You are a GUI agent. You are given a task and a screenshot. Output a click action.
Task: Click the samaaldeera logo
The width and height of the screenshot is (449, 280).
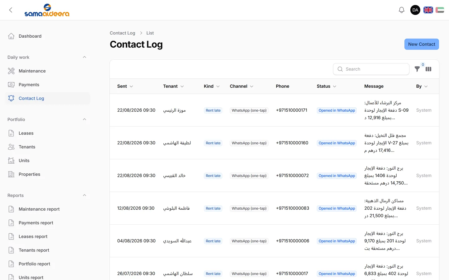click(47, 10)
